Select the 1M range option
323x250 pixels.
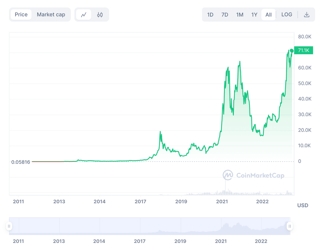(240, 15)
